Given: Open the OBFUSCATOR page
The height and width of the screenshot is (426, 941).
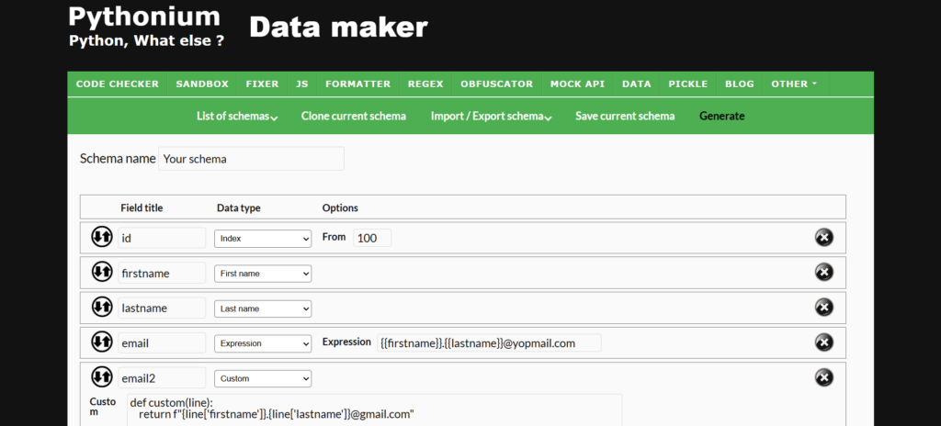Looking at the screenshot, I should pos(497,84).
